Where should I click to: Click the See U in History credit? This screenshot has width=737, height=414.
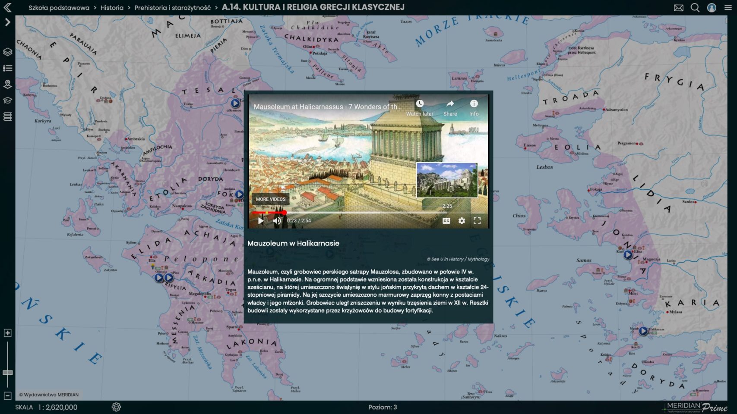click(458, 259)
